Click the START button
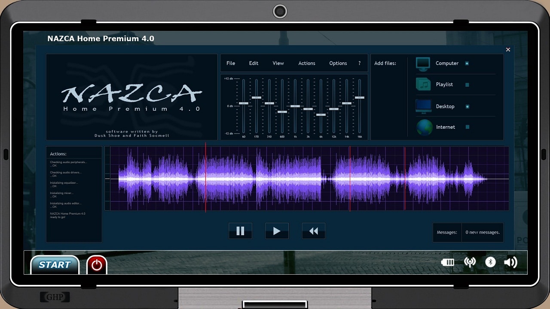 [x=55, y=265]
